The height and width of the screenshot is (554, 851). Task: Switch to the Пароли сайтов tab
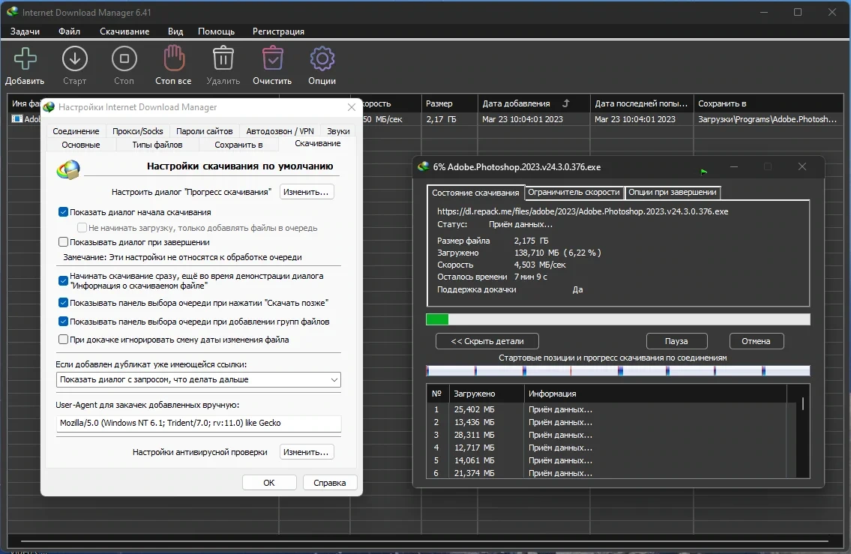click(x=204, y=131)
